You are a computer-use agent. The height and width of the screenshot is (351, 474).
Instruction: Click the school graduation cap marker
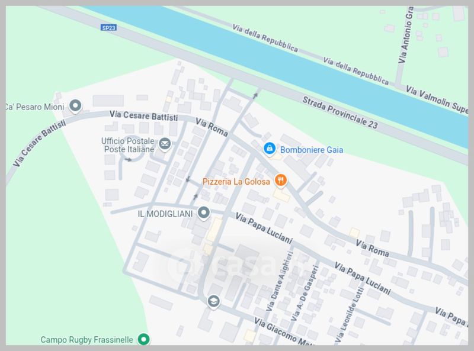coord(214,301)
